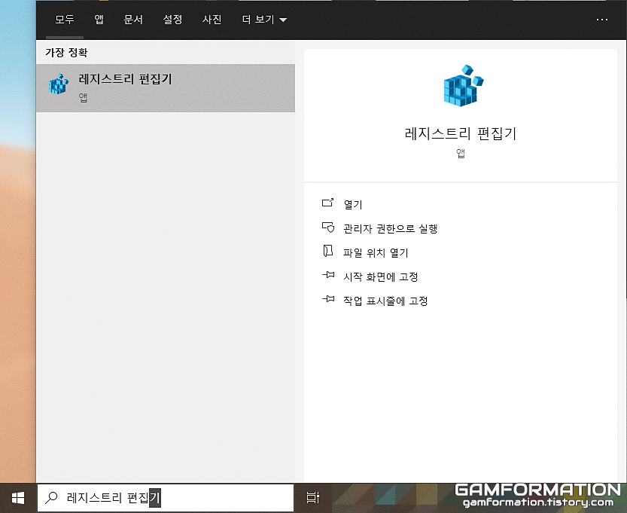Click 파일 위치 열기
The image size is (627, 513).
(x=376, y=252)
